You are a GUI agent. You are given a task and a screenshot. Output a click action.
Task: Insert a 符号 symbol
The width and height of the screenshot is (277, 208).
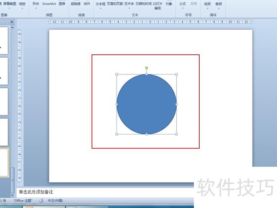194,4
